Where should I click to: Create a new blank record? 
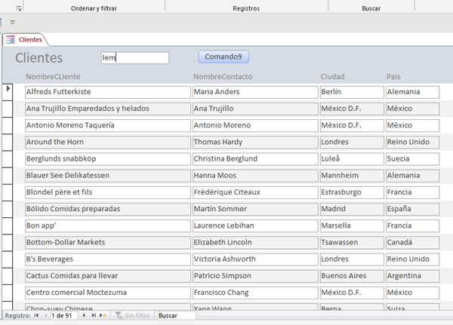coord(104,316)
